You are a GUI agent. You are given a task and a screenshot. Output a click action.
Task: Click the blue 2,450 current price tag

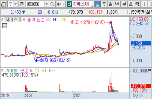coord(141,43)
